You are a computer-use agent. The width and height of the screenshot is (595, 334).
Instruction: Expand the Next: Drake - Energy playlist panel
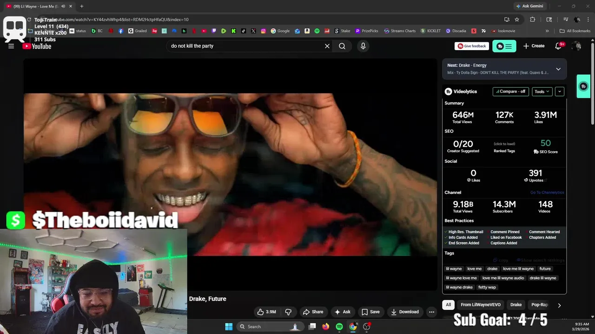(558, 69)
